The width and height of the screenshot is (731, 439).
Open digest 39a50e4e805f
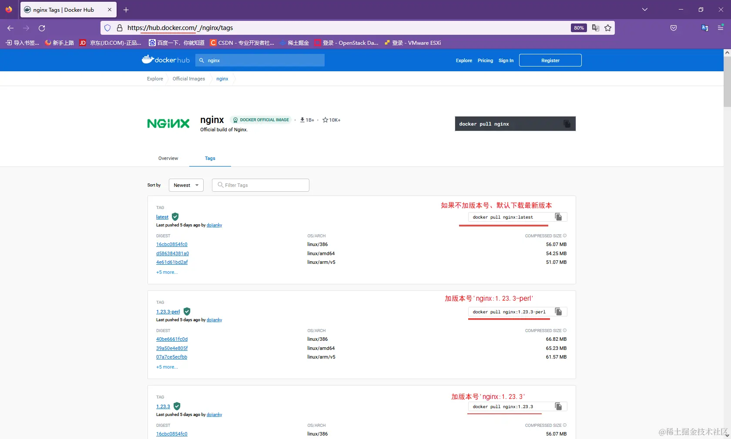172,348
